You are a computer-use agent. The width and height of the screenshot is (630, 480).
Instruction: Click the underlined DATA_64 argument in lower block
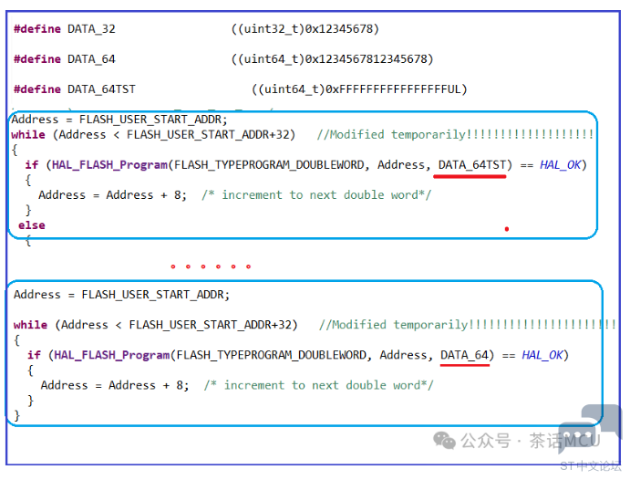click(466, 355)
